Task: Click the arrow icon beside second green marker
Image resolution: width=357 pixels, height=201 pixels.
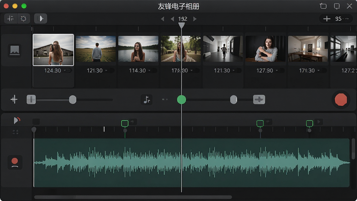Action: pos(268,122)
